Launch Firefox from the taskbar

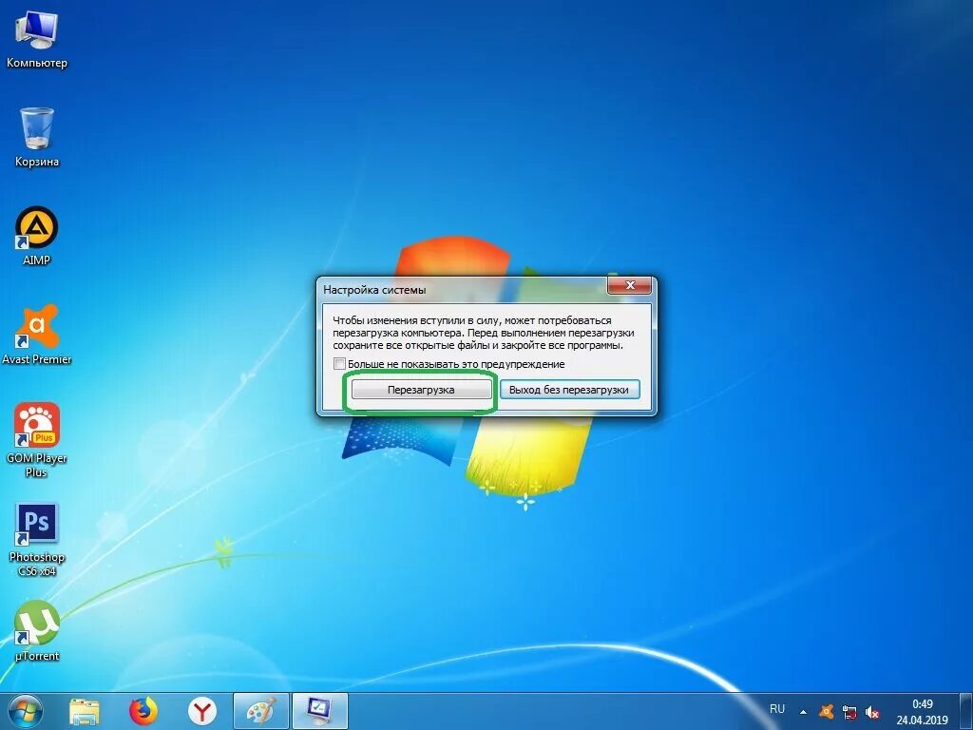point(143,711)
